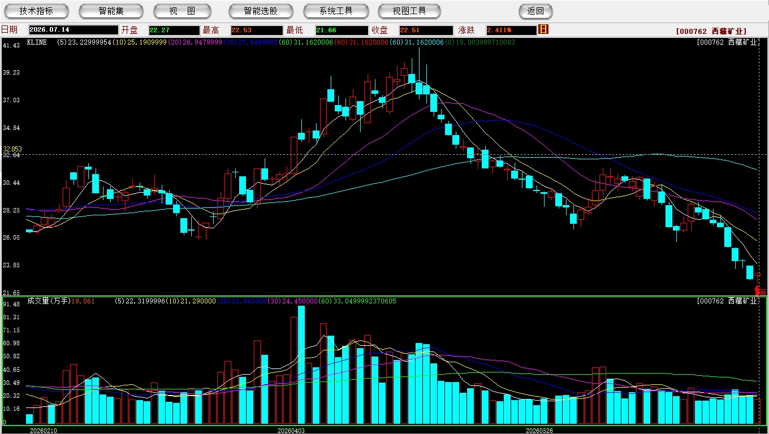This screenshot has width=769, height=434.
Task: Click the 最低 value 21.66
Action: pos(342,30)
